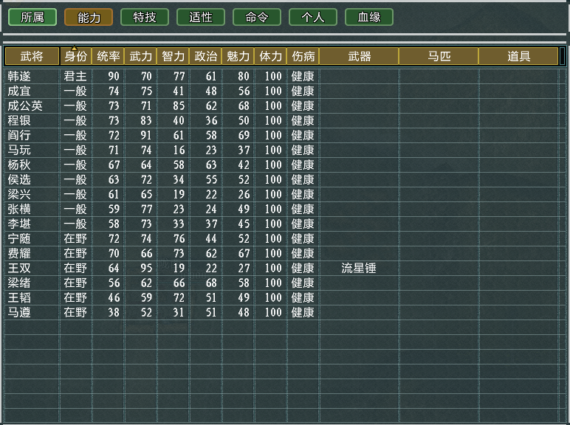Select general 马玩

coord(19,150)
